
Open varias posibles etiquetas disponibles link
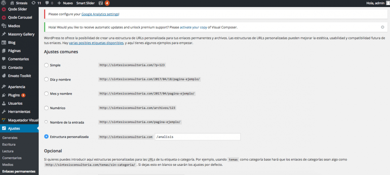[x=96, y=43]
